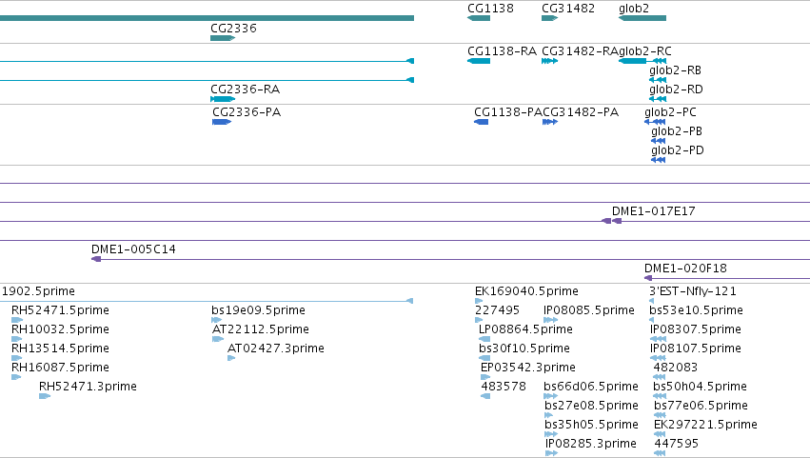This screenshot has width=810, height=458.
Task: Open the DME1-020F18 label
Action: click(x=685, y=269)
